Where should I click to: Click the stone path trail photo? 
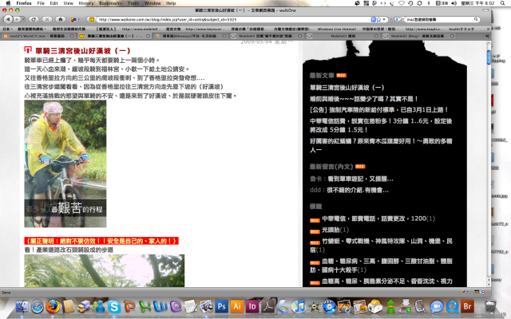coord(105,271)
